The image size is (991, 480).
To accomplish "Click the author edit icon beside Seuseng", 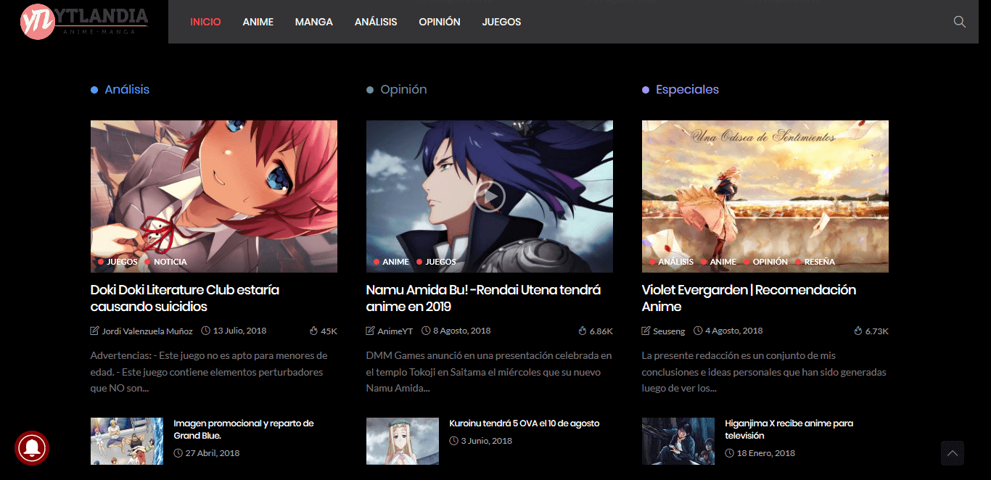I will 646,331.
